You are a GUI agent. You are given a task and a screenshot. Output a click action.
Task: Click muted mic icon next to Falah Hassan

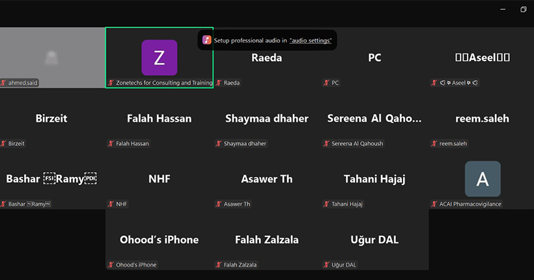pyautogui.click(x=111, y=144)
